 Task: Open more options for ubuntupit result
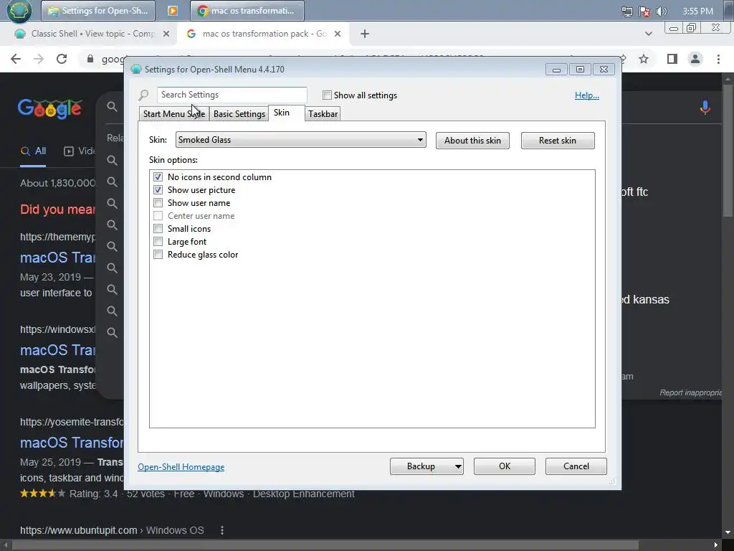(x=222, y=530)
